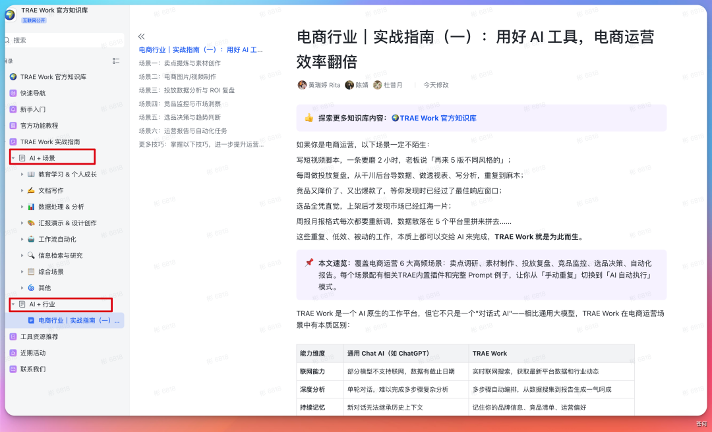The height and width of the screenshot is (432, 712).
Task: Click the 工具资源推荐 sidebar icon
Action: [13, 337]
